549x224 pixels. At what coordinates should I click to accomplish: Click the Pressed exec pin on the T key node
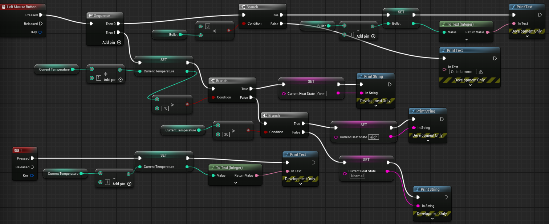click(32, 158)
